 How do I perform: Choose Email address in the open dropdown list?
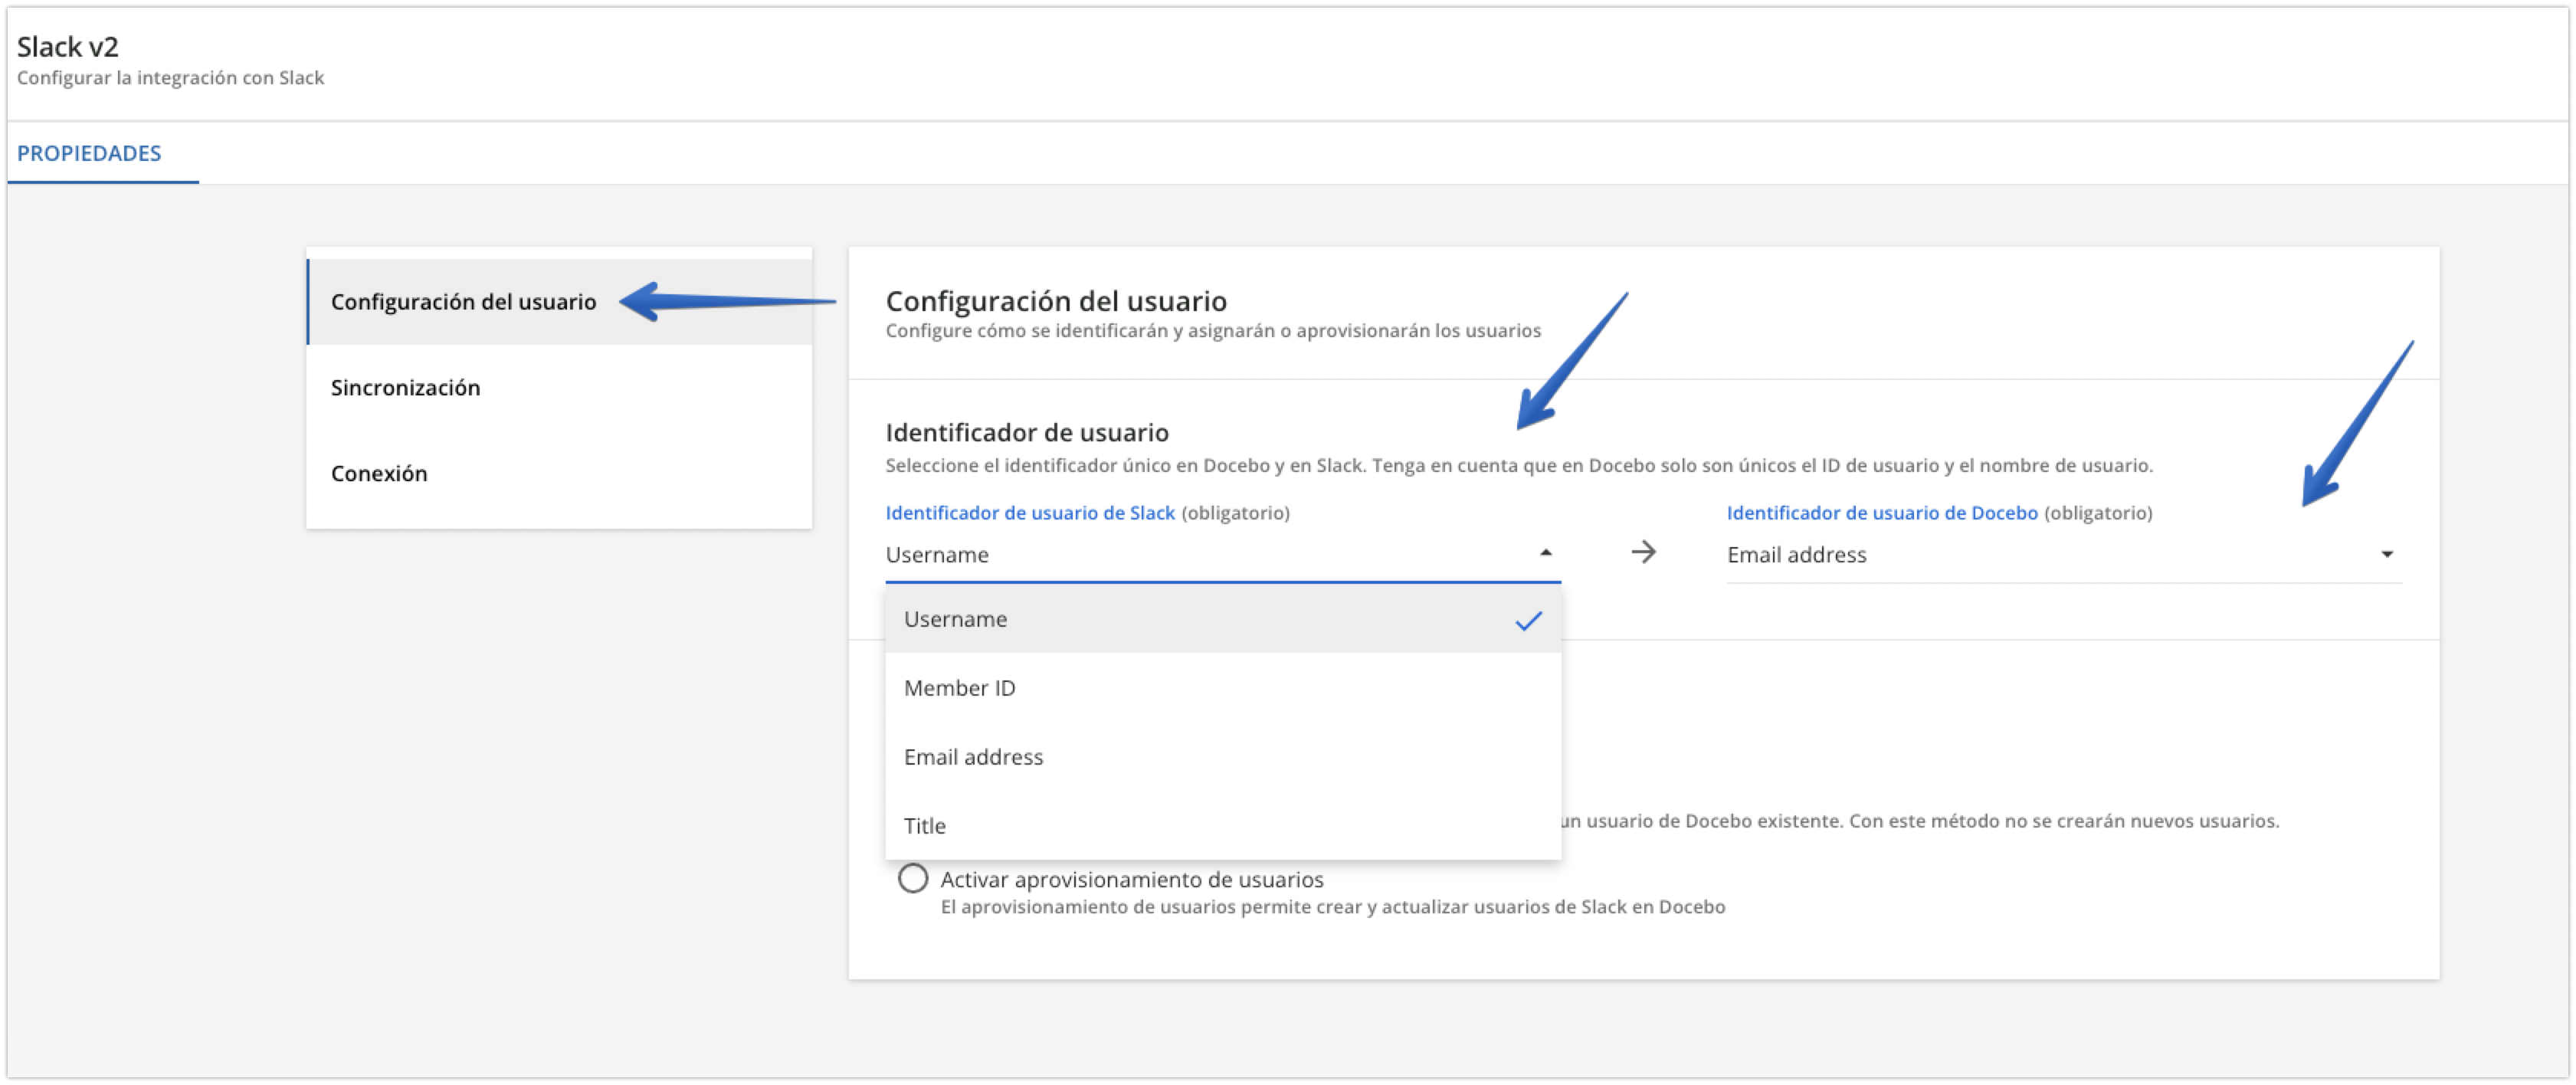(x=973, y=757)
